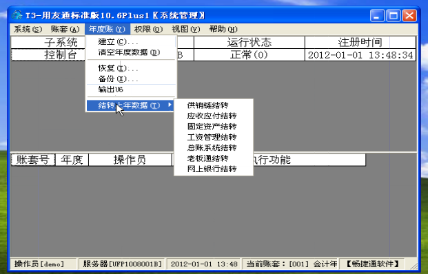Click the 执行功能 column header

(309, 160)
